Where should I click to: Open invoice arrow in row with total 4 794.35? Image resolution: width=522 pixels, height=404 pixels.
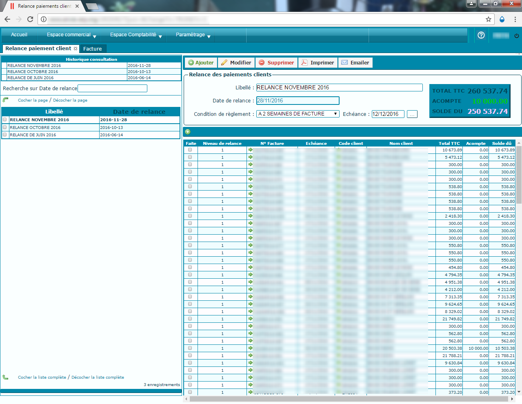pos(250,275)
